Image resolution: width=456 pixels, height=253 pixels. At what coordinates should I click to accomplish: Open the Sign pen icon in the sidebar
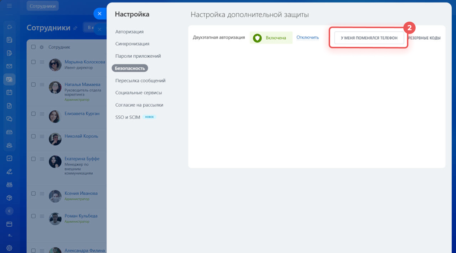pyautogui.click(x=9, y=171)
